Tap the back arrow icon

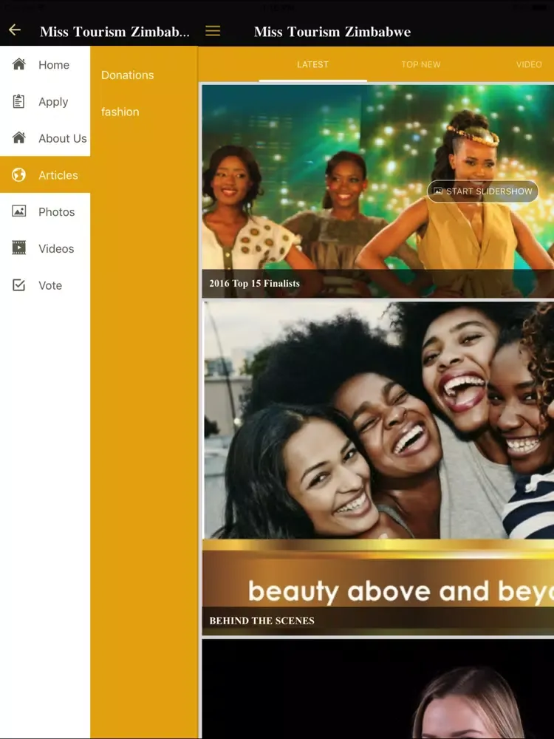pyautogui.click(x=15, y=30)
